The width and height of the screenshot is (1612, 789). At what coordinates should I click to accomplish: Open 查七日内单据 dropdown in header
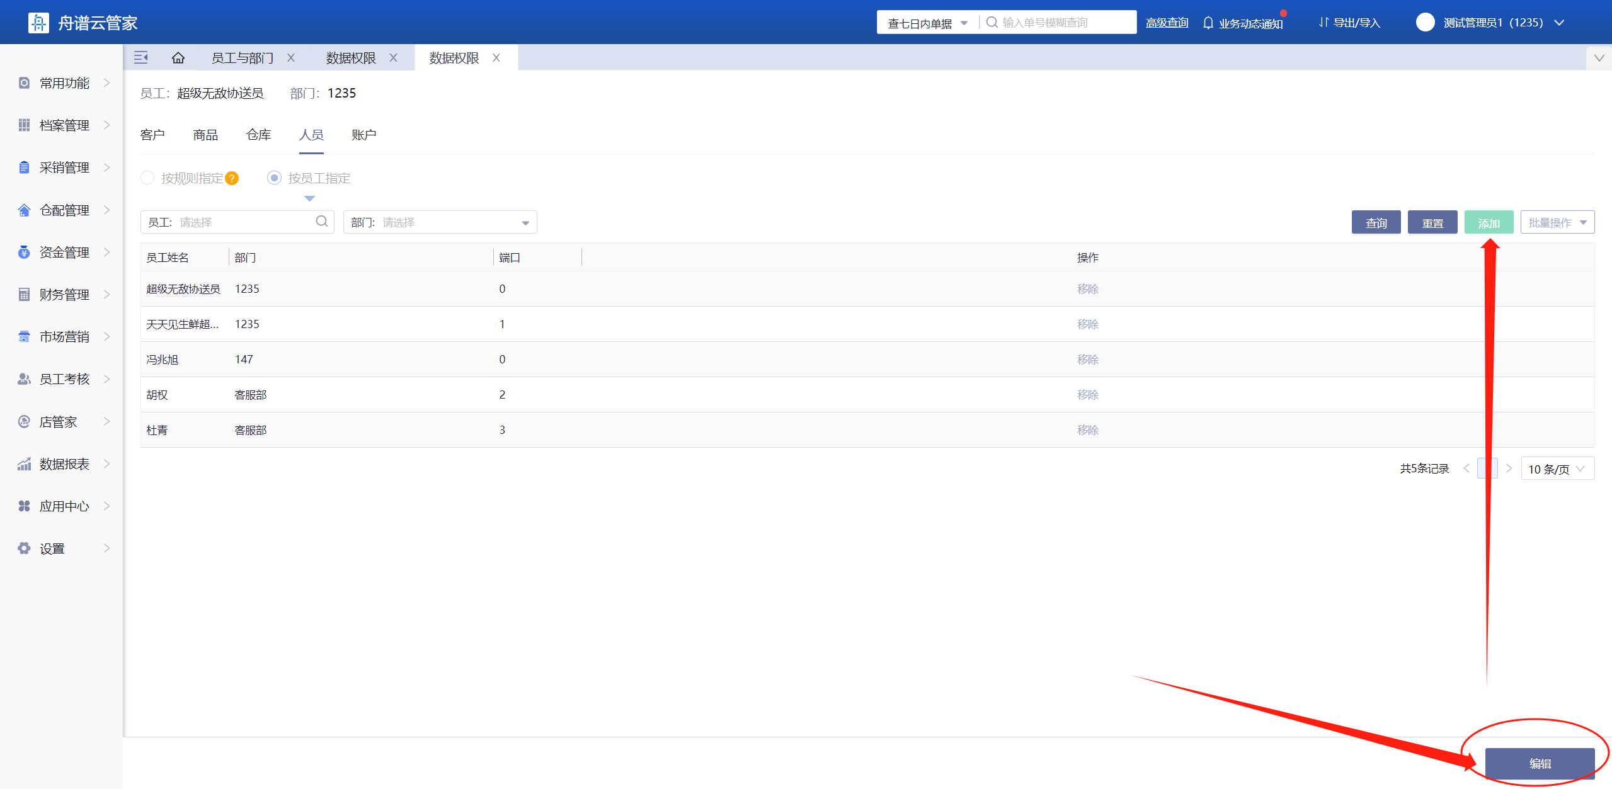(x=927, y=23)
